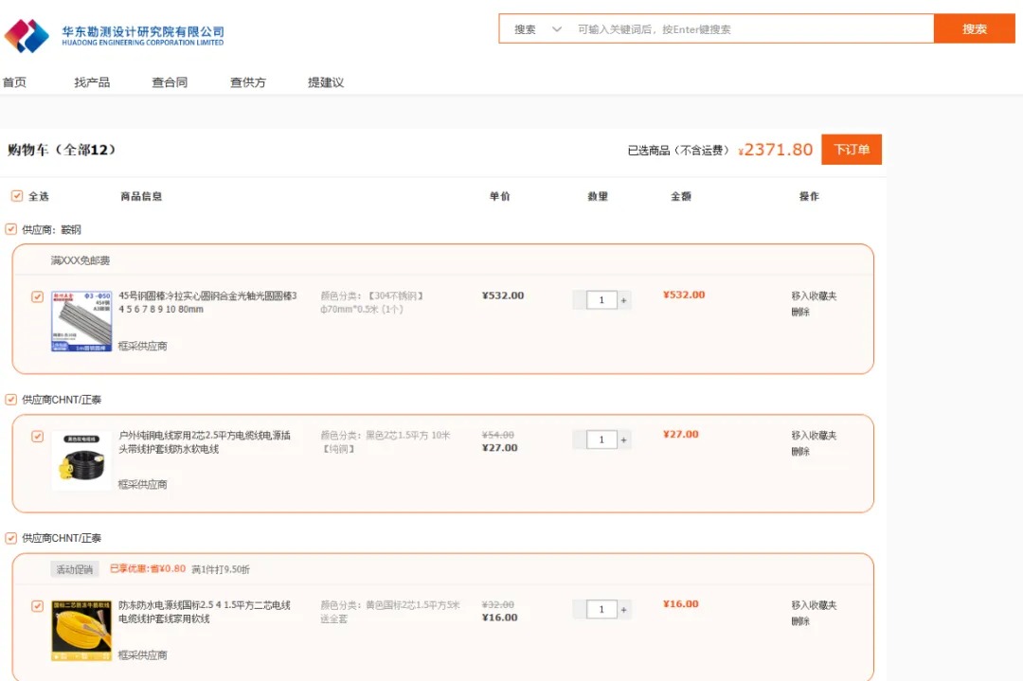Toggle checkbox for the 45号钢圆棒 item
The image size is (1023, 681).
(37, 296)
